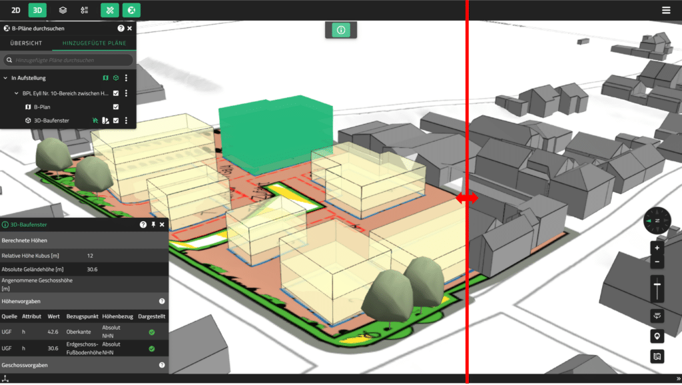The image size is (682, 385).
Task: Toggle the green tools icon in the toolbar
Action: point(110,10)
